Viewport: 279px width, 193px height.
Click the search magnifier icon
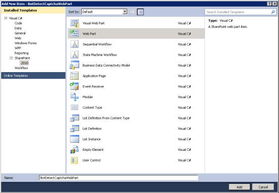point(273,12)
